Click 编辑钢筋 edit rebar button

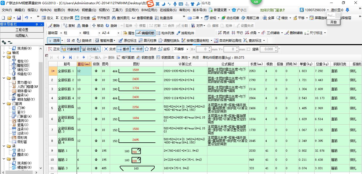[145, 33]
